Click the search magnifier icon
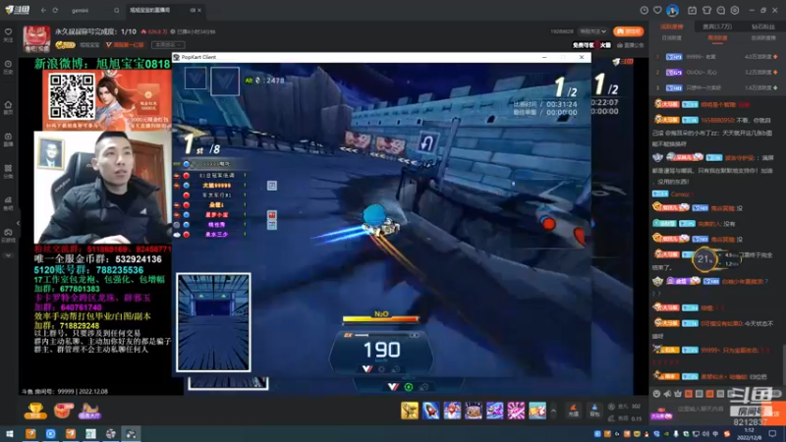This screenshot has width=786, height=442. [116, 10]
